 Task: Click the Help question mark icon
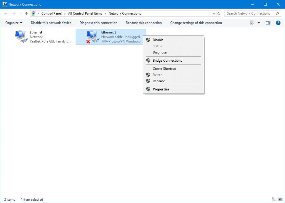pyautogui.click(x=278, y=23)
